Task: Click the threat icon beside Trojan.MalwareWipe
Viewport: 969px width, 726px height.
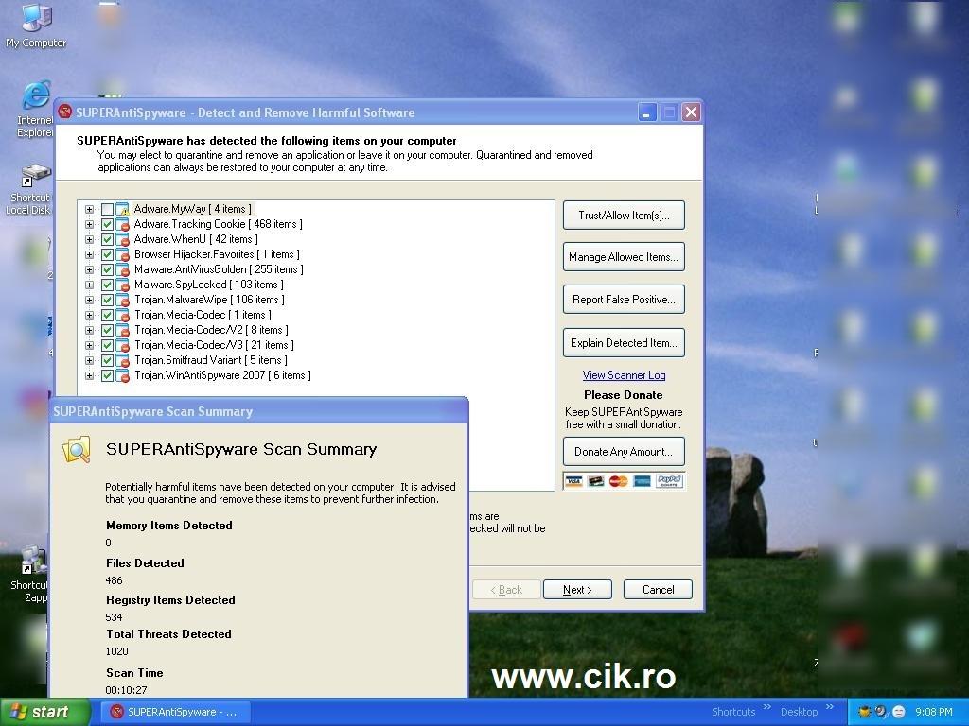Action: coord(122,300)
